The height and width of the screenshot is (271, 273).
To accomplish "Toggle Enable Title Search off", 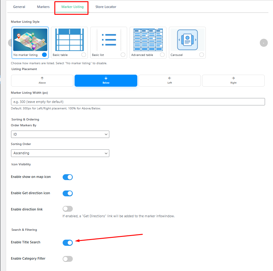I will click(x=68, y=243).
